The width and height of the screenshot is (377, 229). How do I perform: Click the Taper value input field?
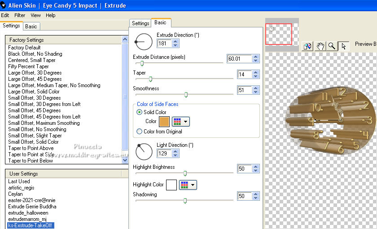tap(245, 75)
